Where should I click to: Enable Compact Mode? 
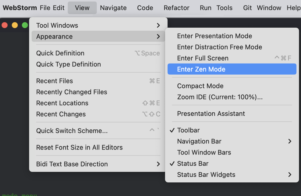[x=200, y=86]
